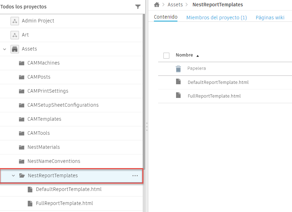
Task: Open NestReportTemplates more options menu
Action: point(135,175)
